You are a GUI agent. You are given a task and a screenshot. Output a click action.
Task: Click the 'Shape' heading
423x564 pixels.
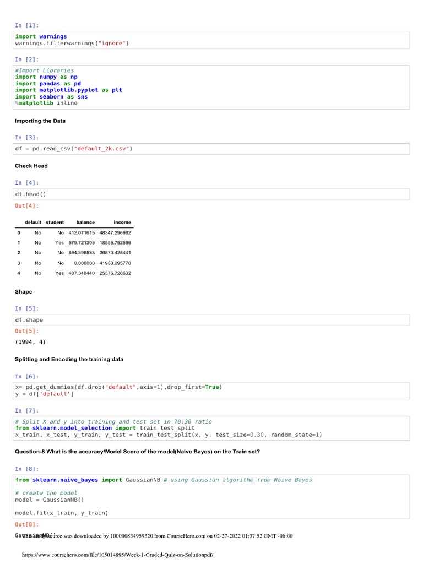tap(23, 292)
